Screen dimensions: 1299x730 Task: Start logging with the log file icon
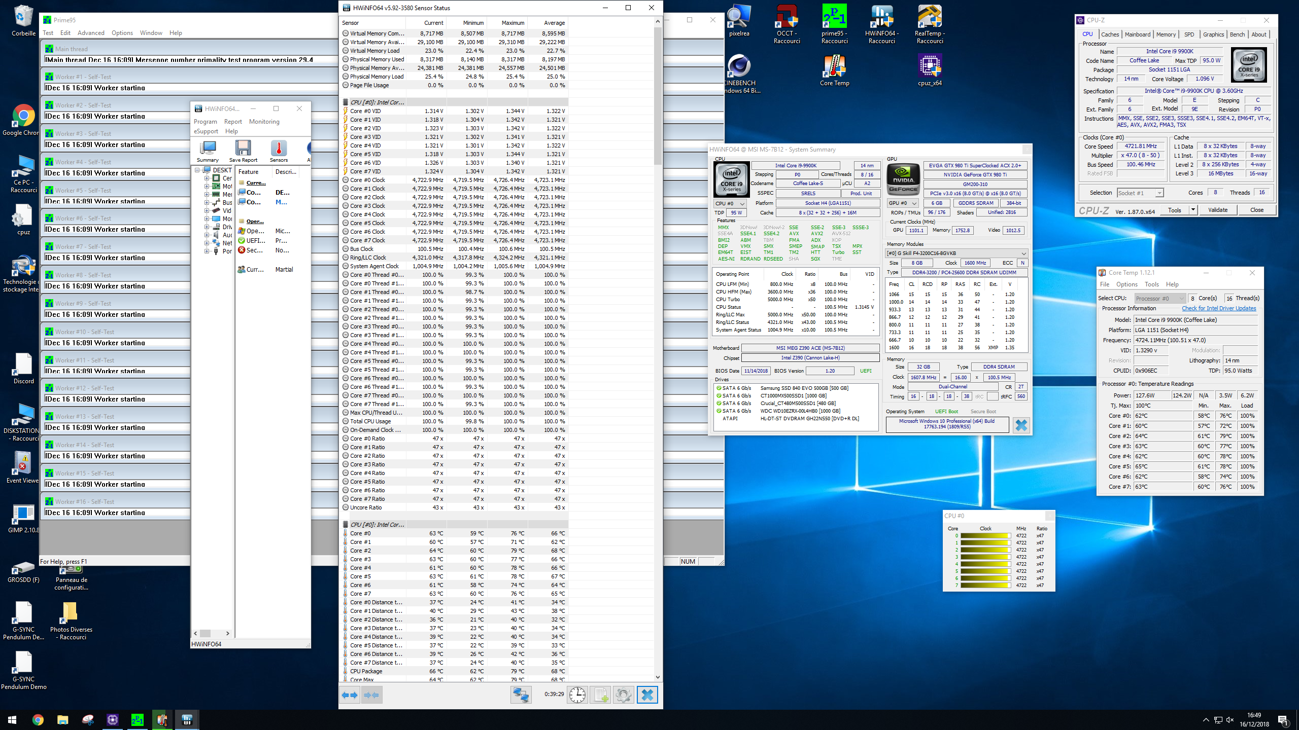[x=600, y=695]
